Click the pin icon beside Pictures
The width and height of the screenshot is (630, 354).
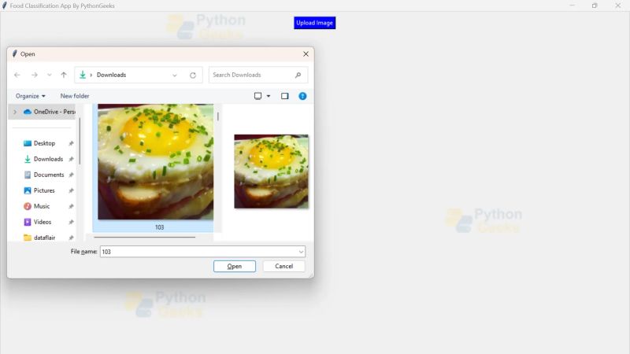click(71, 190)
